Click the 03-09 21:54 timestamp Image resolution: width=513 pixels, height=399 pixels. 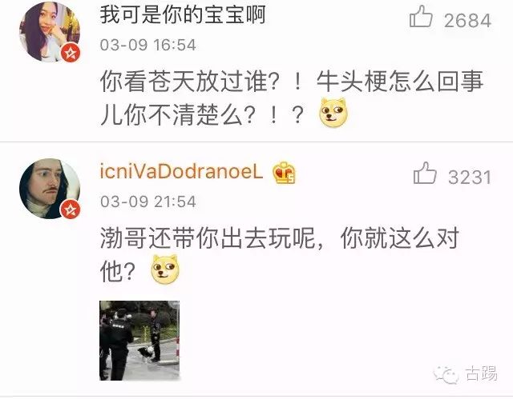pyautogui.click(x=147, y=201)
